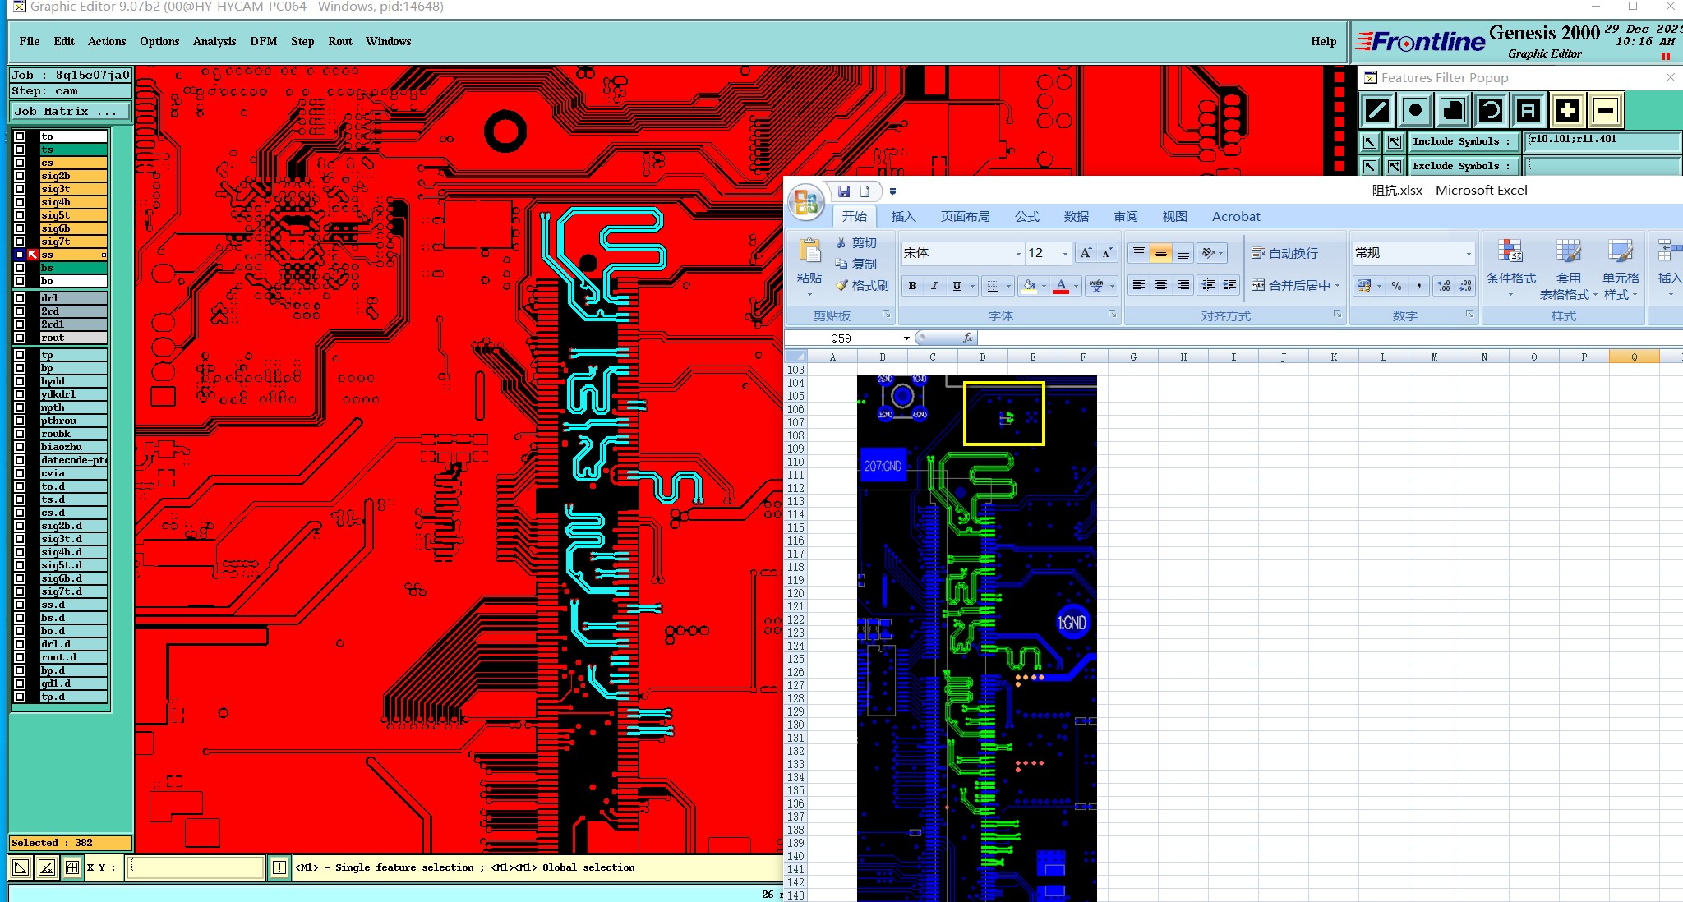
Task: Toggle the surface feature filter icon
Action: click(x=1453, y=109)
